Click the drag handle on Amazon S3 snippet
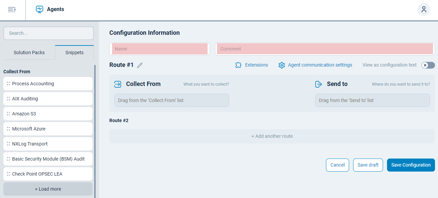Viewport: 438px width, 198px height. pos(8,114)
